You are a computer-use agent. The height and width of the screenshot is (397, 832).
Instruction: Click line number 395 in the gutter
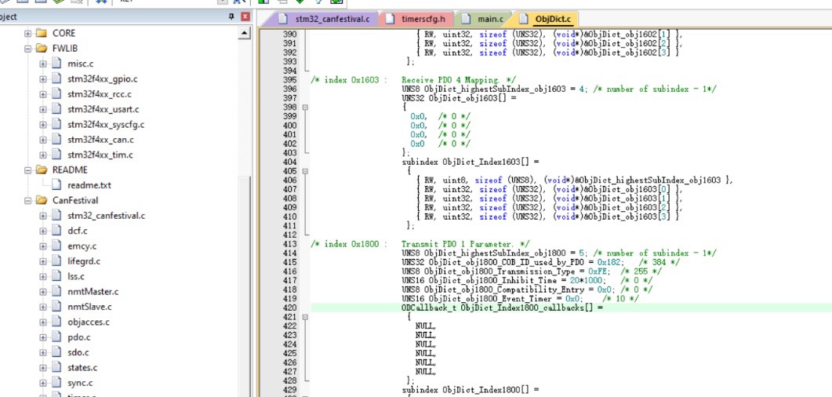[x=290, y=80]
